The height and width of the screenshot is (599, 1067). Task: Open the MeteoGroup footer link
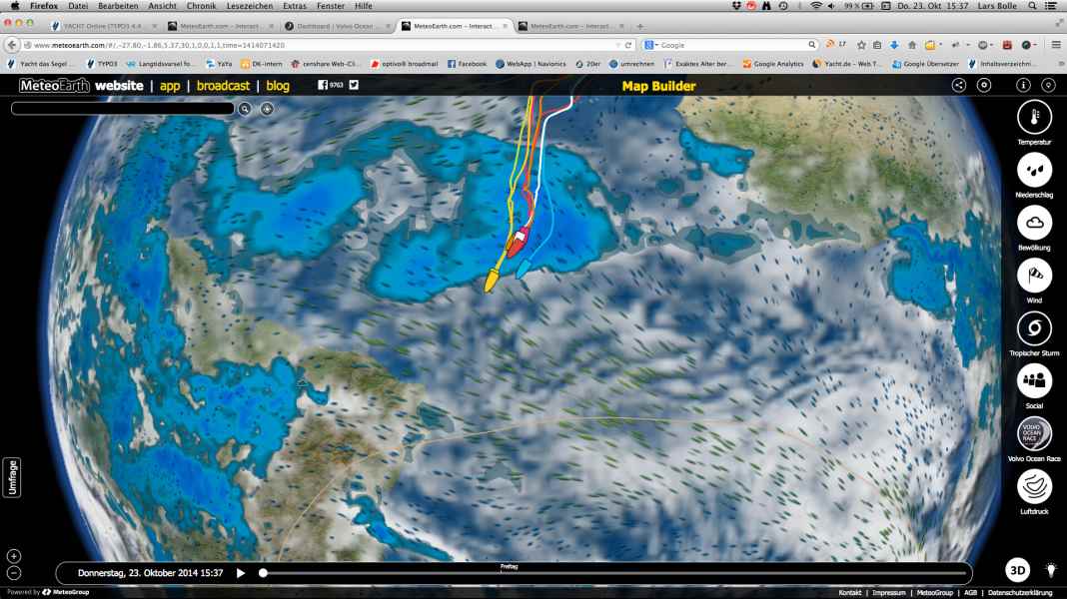point(934,593)
